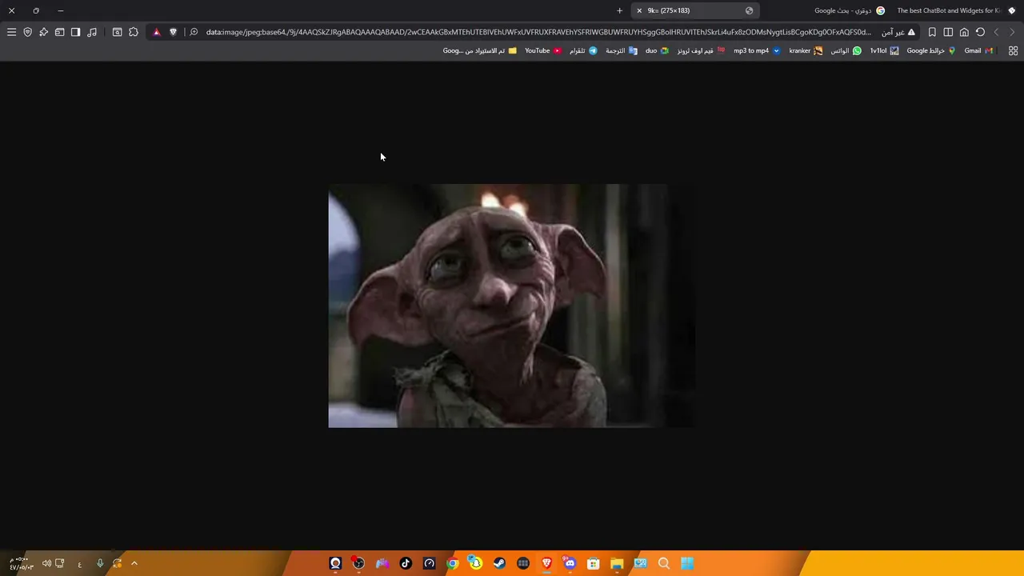Switch to 'The best ChatBot and Widgets' tab
Screen dimensions: 1024x576
coord(955,10)
